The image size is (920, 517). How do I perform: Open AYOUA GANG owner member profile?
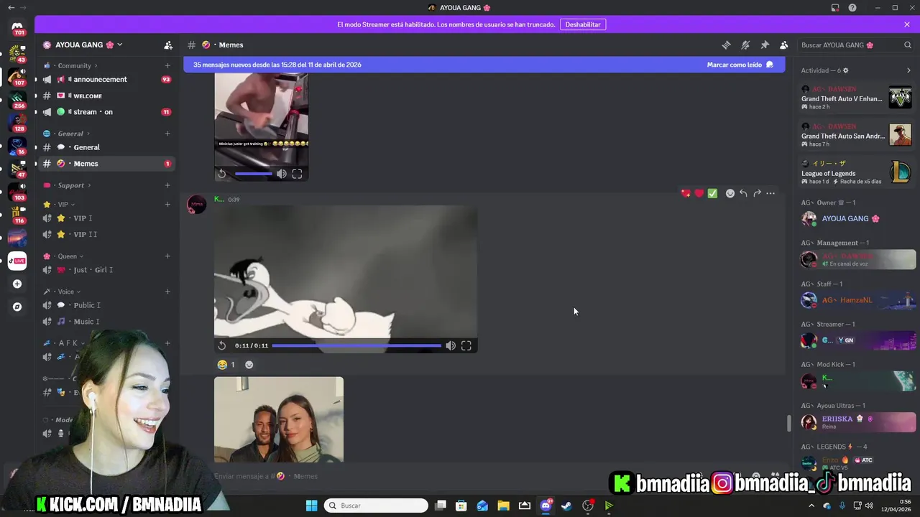(x=857, y=218)
